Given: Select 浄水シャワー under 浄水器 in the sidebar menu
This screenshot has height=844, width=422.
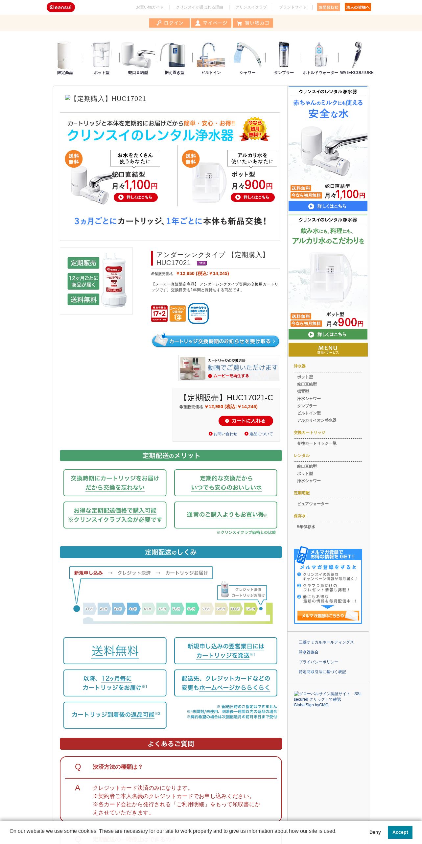Looking at the screenshot, I should click(x=309, y=399).
